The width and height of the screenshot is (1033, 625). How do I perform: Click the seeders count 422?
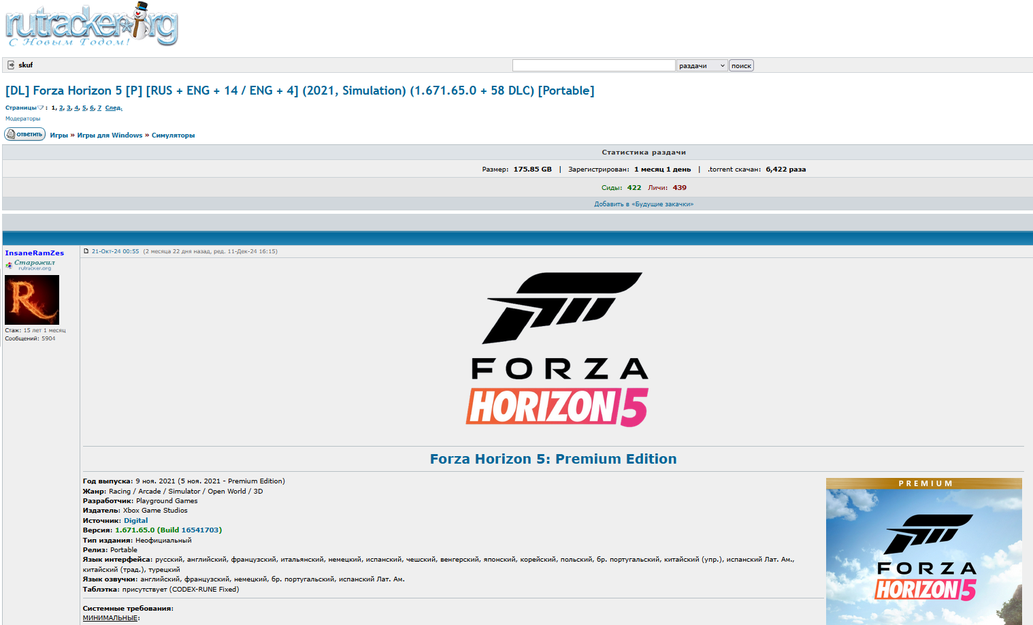click(x=634, y=188)
